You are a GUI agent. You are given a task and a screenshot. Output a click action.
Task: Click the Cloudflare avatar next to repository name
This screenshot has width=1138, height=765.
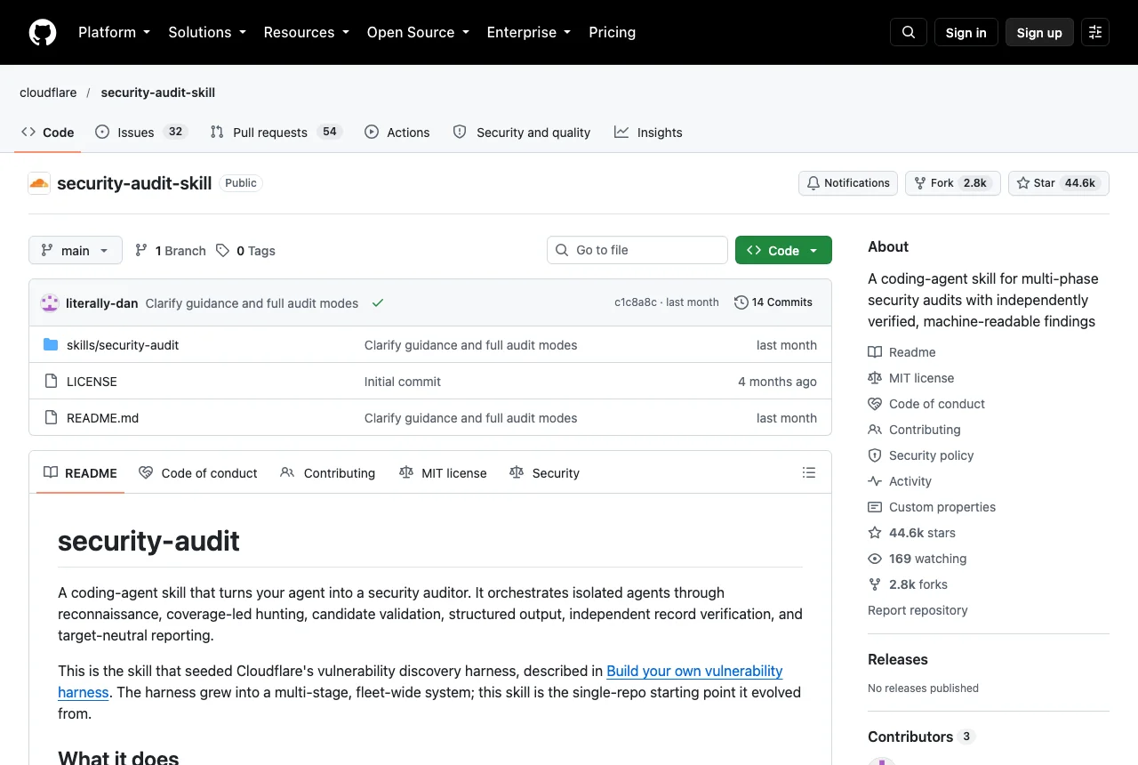[x=39, y=183]
